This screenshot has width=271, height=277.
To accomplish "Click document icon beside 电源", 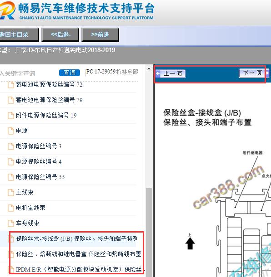I will [x=11, y=131].
